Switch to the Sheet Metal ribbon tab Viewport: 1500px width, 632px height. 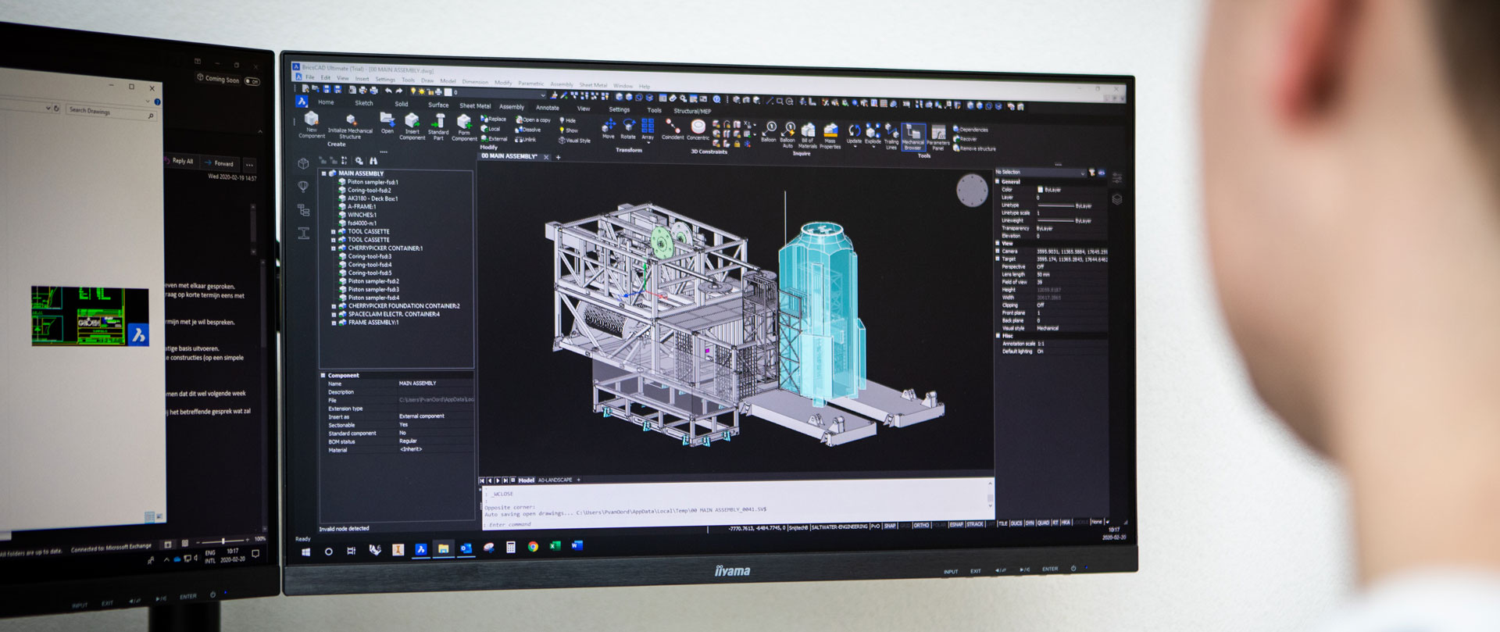coord(475,105)
